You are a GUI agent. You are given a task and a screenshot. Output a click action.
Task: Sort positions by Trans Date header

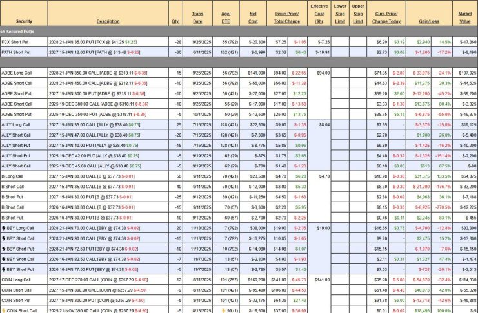197,17
